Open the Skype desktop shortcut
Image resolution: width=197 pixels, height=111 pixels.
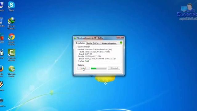point(11,6)
